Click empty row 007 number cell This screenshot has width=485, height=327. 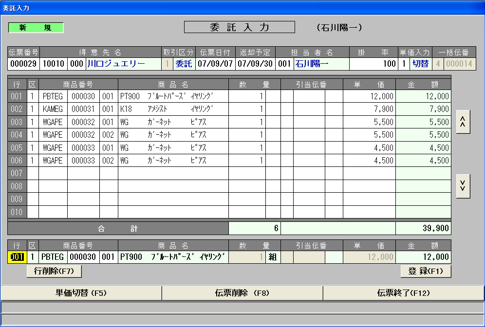point(17,173)
